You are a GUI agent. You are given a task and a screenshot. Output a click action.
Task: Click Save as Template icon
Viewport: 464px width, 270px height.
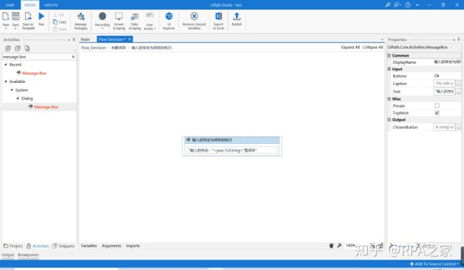[x=28, y=20]
